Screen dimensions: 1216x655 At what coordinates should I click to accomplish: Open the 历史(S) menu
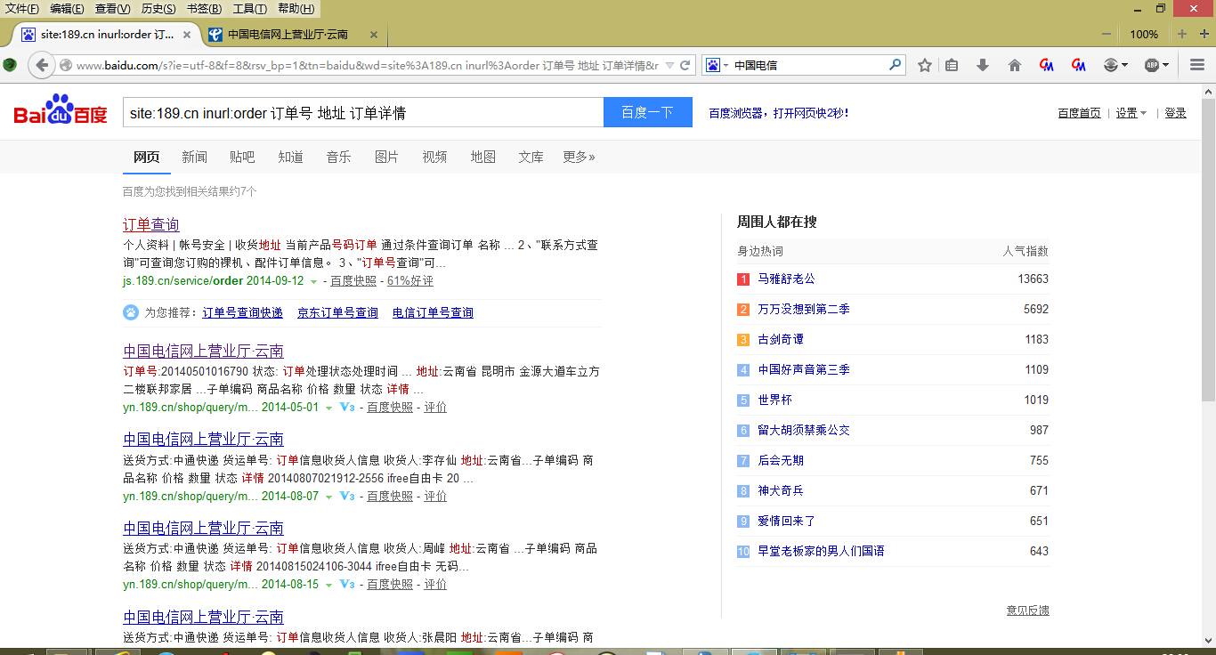tap(158, 9)
